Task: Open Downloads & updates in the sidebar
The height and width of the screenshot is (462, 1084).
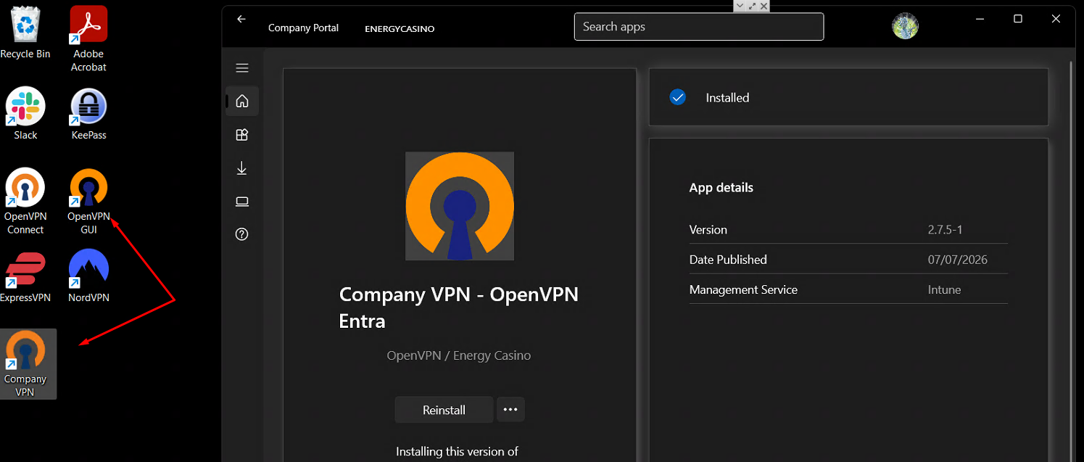Action: coord(242,168)
